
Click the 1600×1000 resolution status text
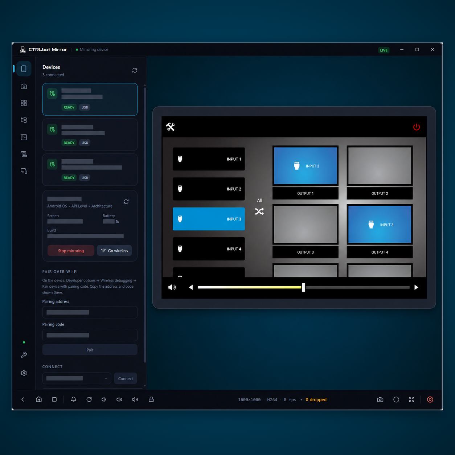(x=249, y=399)
